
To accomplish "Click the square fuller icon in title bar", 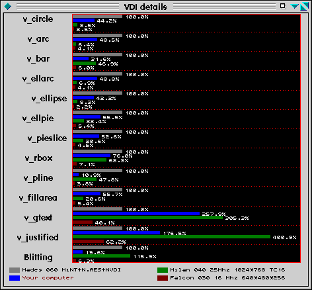I will 283,6.
